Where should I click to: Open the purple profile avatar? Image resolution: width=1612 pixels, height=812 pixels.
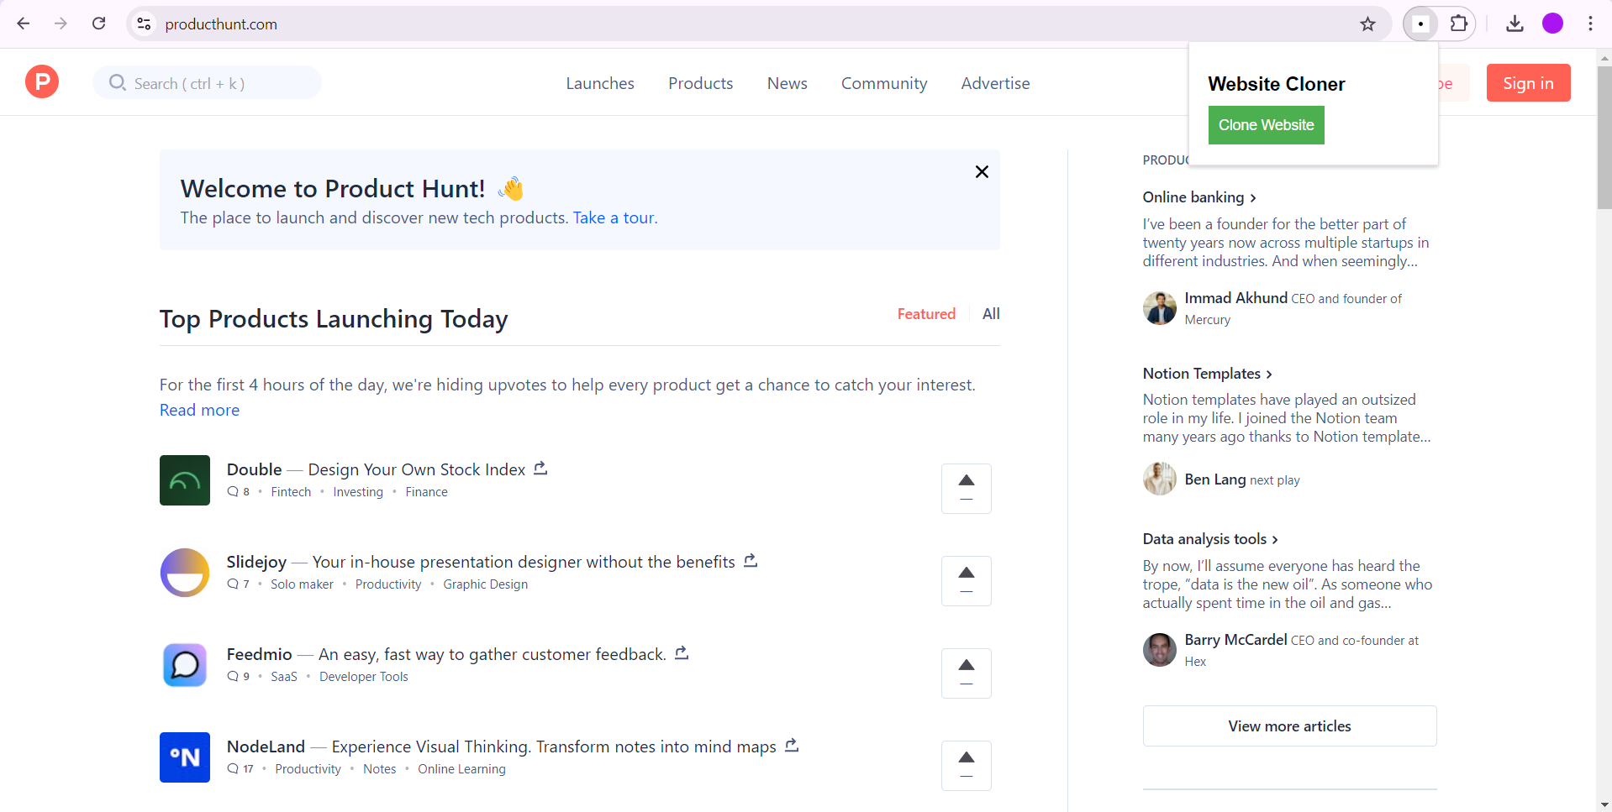pos(1552,24)
